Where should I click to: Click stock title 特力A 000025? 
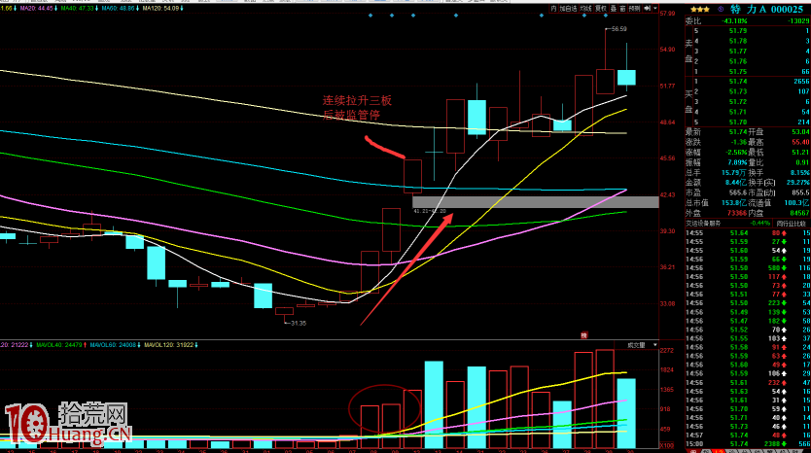pos(766,10)
